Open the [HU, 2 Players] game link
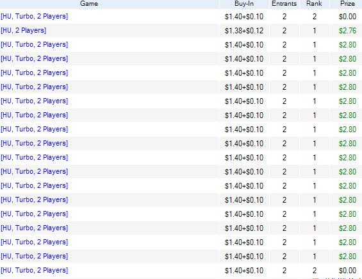This screenshot has width=362, height=279. (24, 31)
